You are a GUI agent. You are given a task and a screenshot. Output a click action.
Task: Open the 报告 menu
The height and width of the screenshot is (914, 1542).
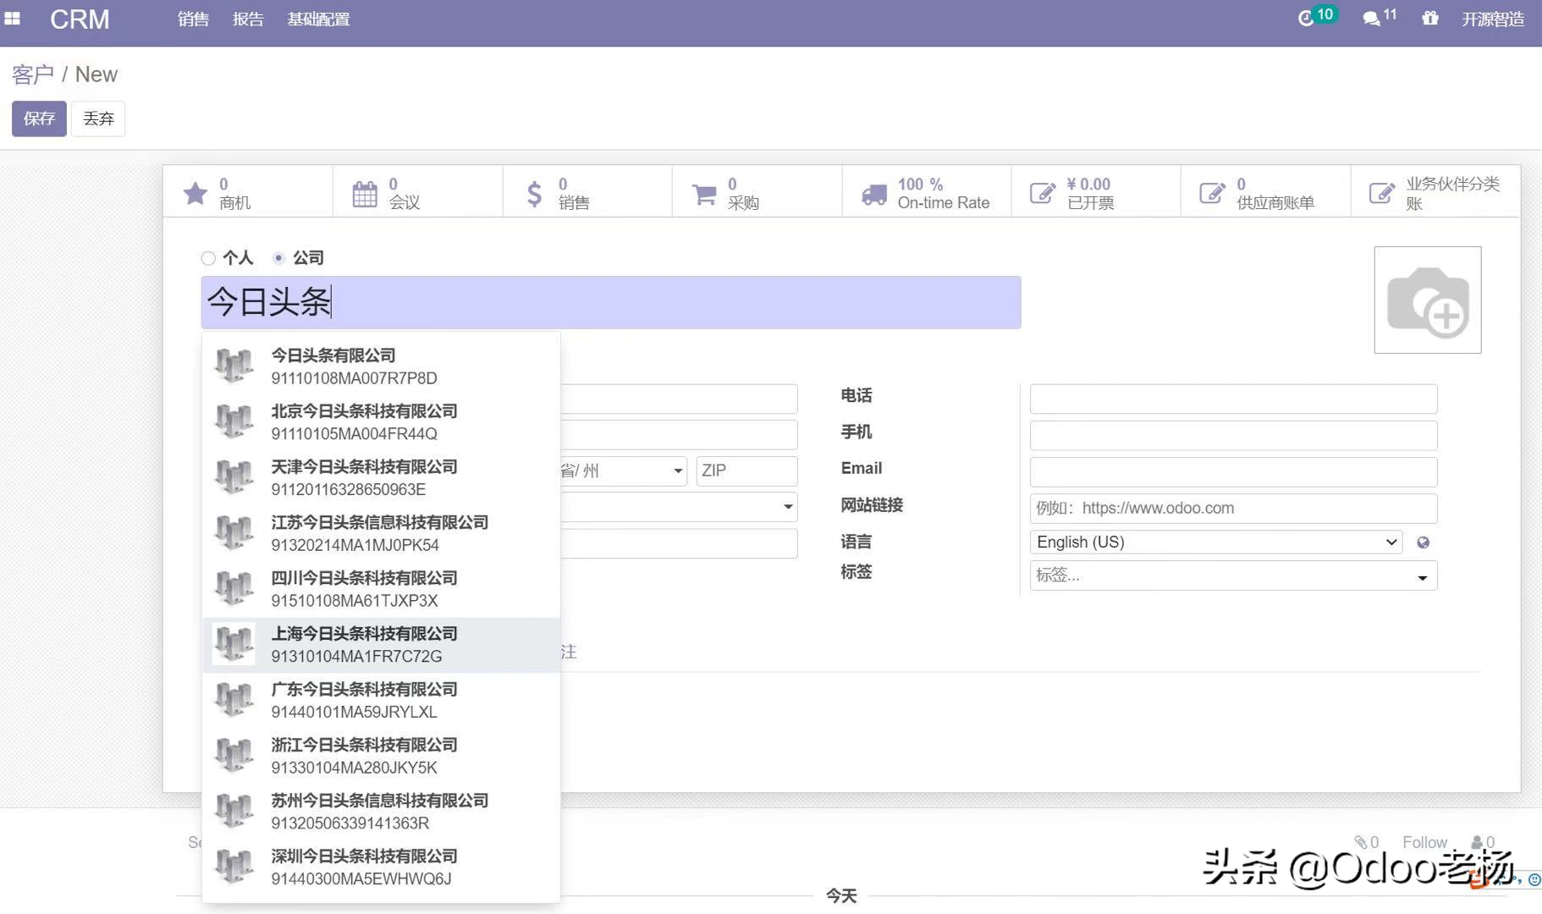coord(248,19)
